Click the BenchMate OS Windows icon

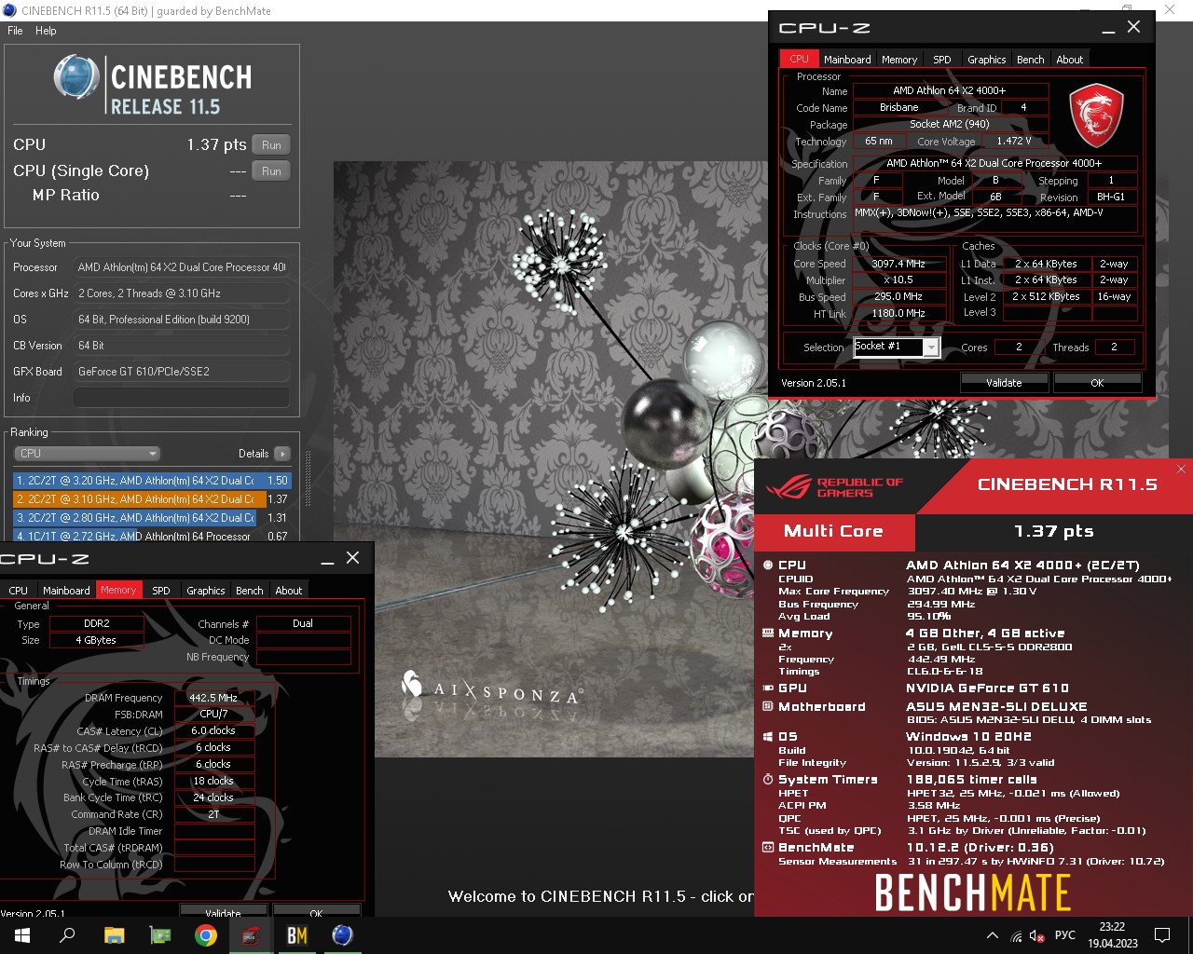768,736
